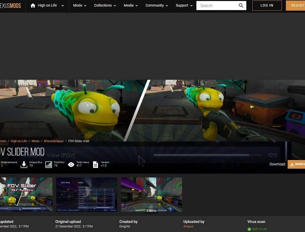
Task: Click the Virus scan heading
Action: click(256, 222)
